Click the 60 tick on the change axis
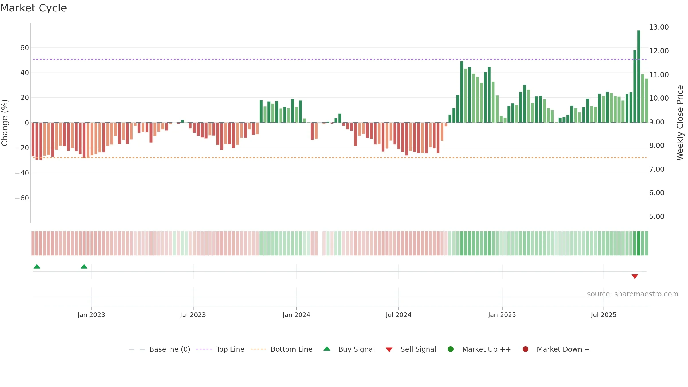The image size is (688, 387). 25,48
